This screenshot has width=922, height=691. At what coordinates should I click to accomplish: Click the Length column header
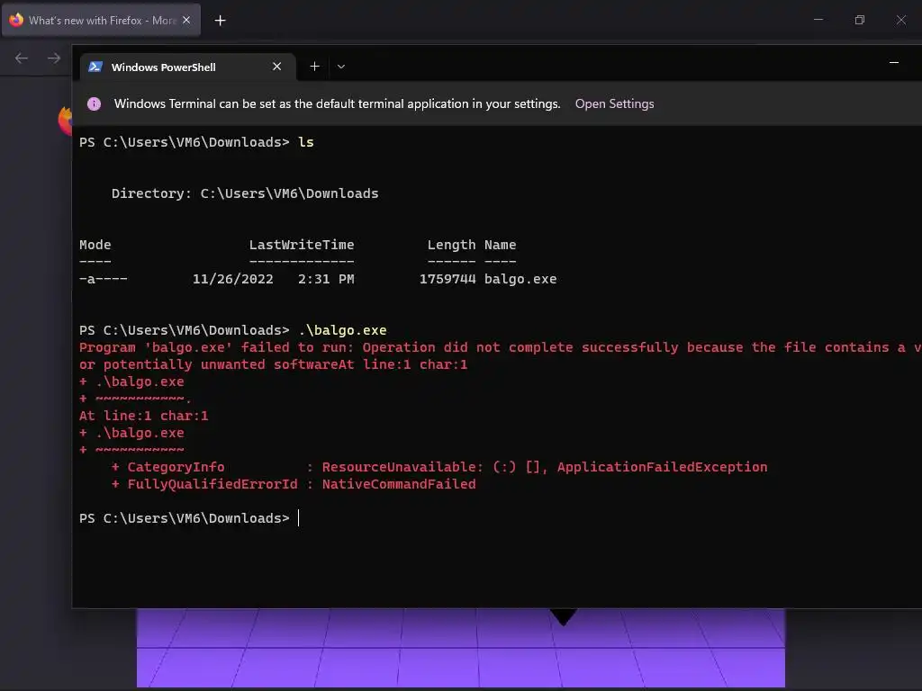pyautogui.click(x=452, y=245)
